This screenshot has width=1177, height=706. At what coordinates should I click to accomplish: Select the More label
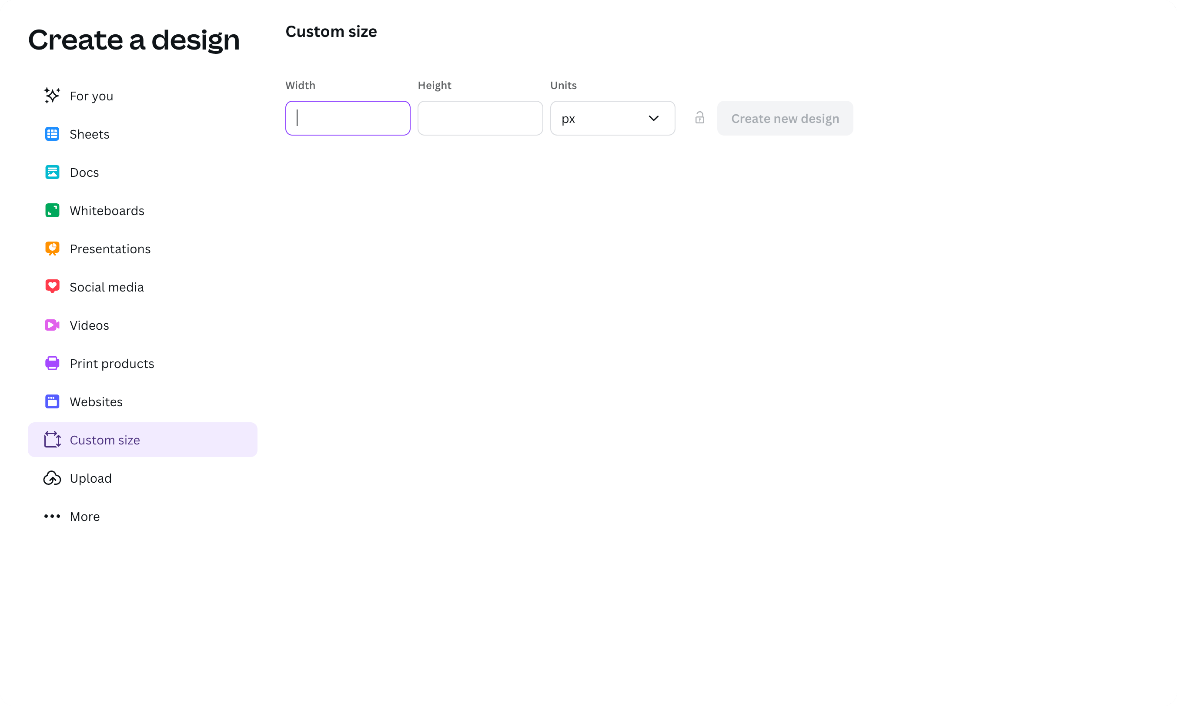pos(85,516)
